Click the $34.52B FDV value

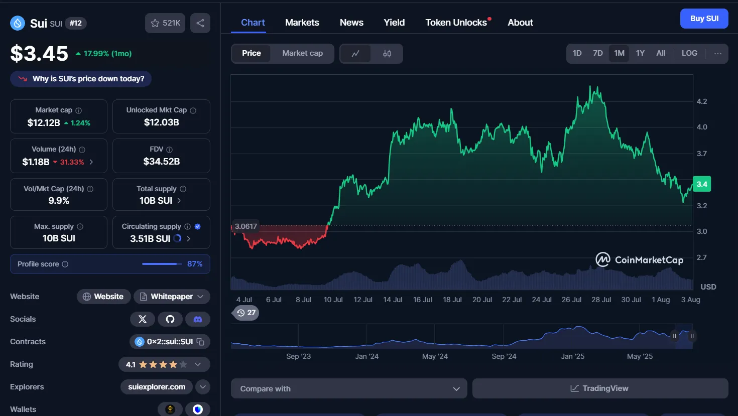[161, 162]
